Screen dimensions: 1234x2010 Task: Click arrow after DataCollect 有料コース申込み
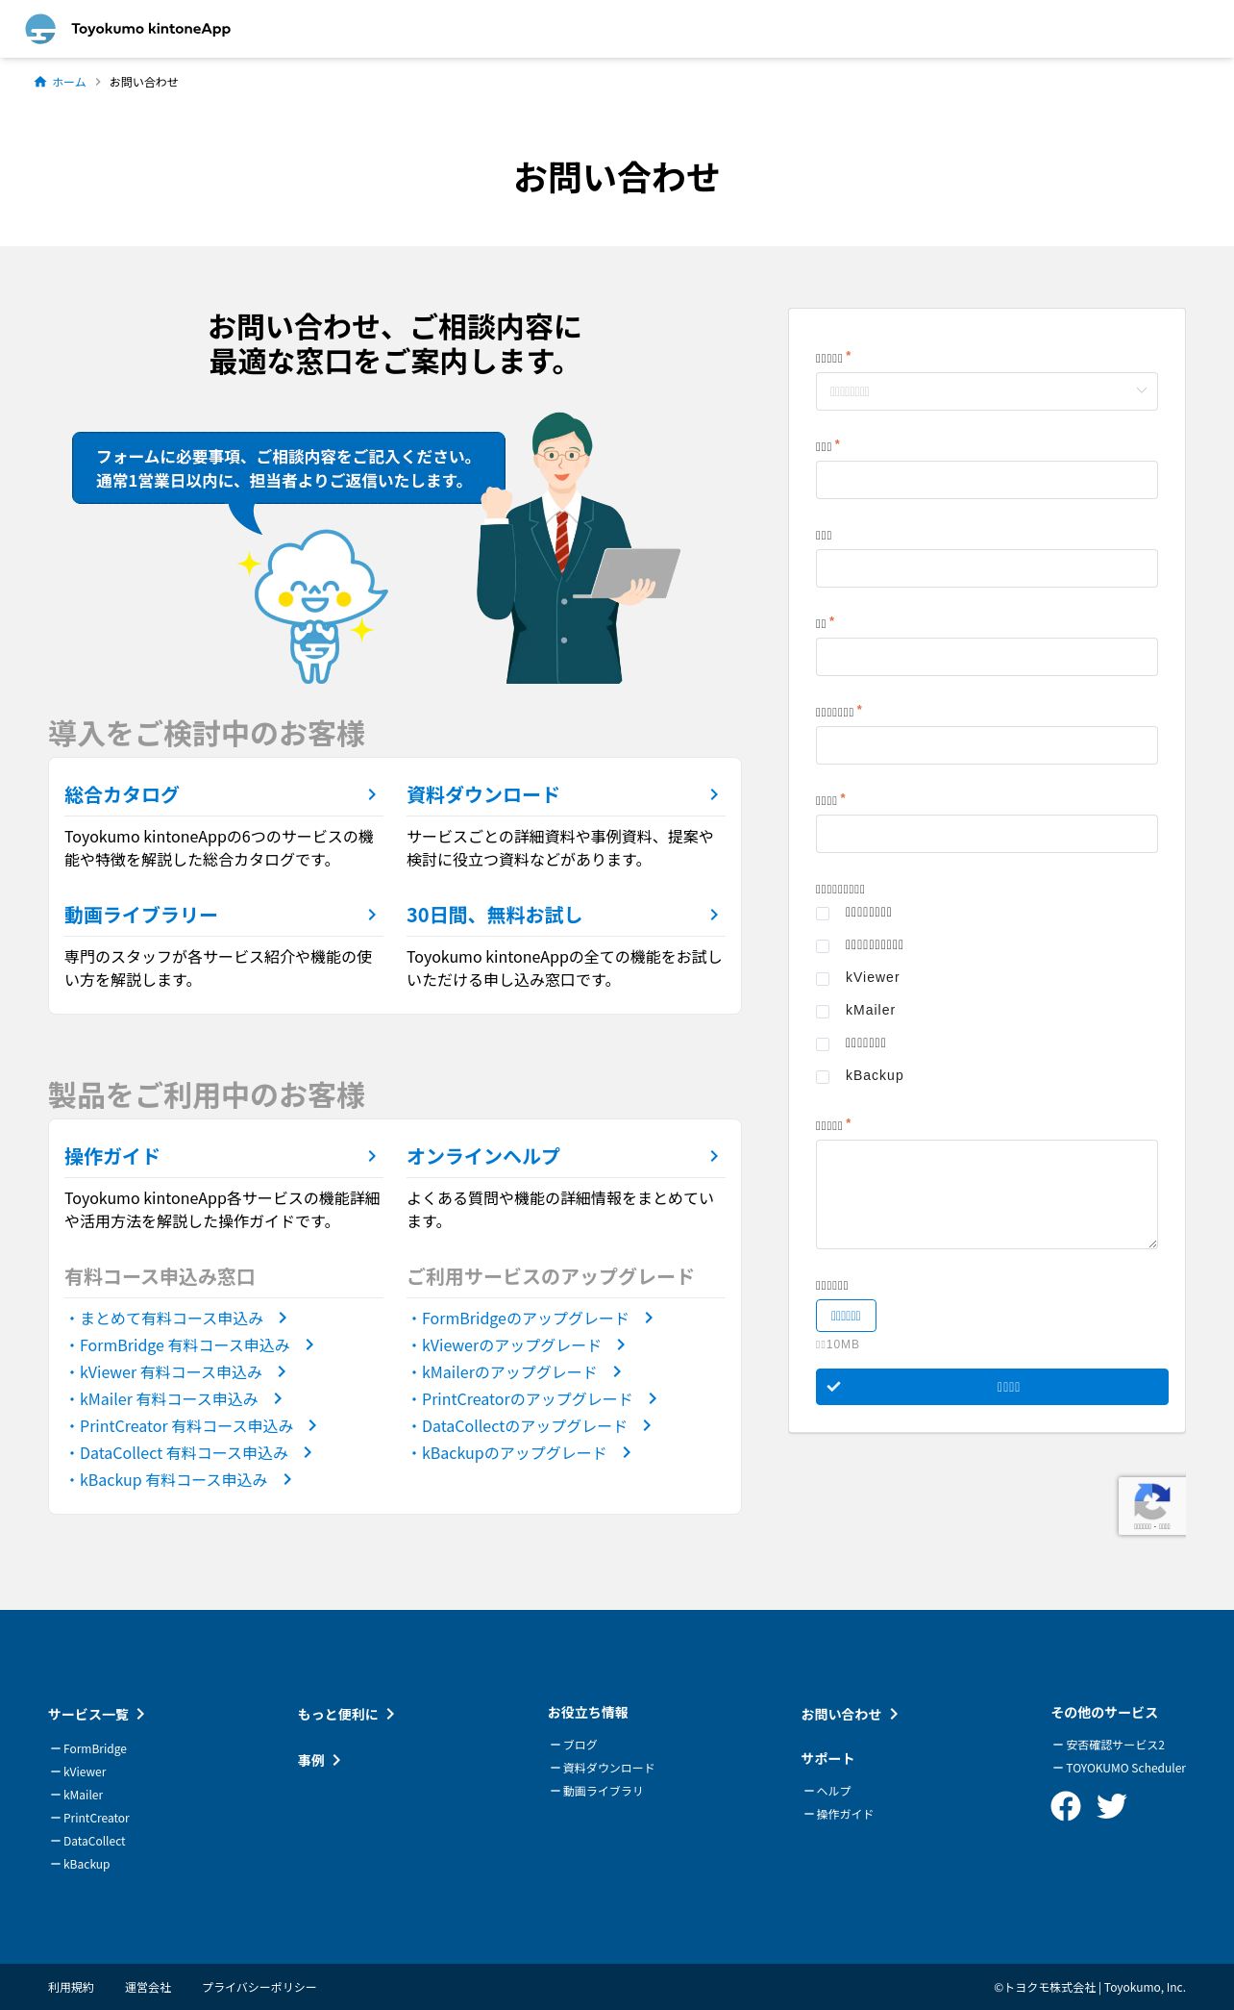(308, 1452)
